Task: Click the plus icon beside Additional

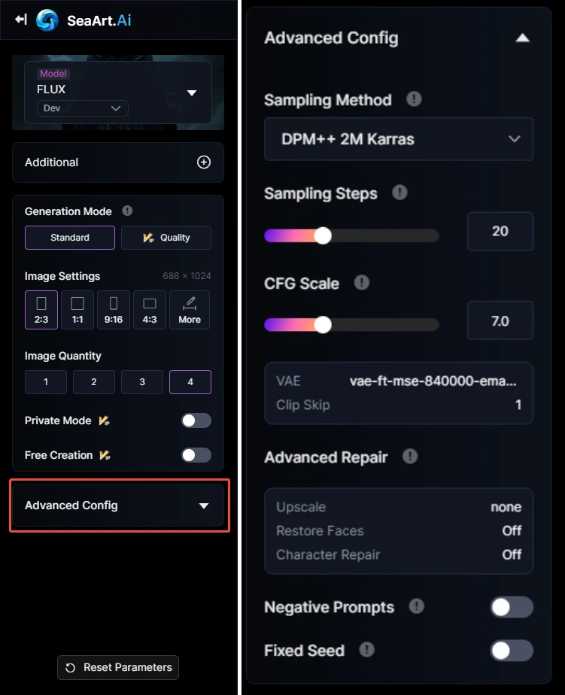Action: pos(203,162)
